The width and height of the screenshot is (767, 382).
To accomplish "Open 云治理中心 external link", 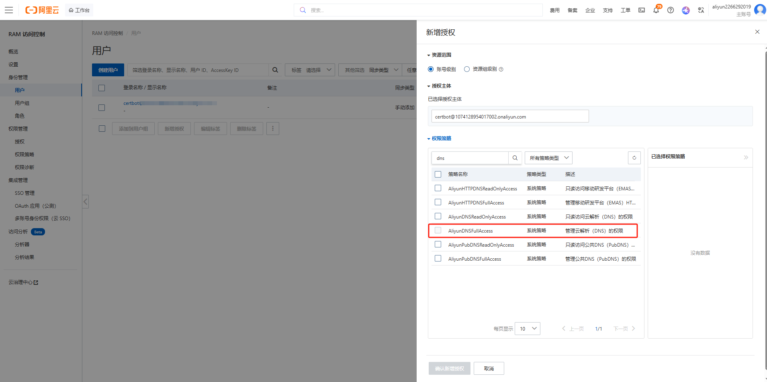I will [x=23, y=282].
